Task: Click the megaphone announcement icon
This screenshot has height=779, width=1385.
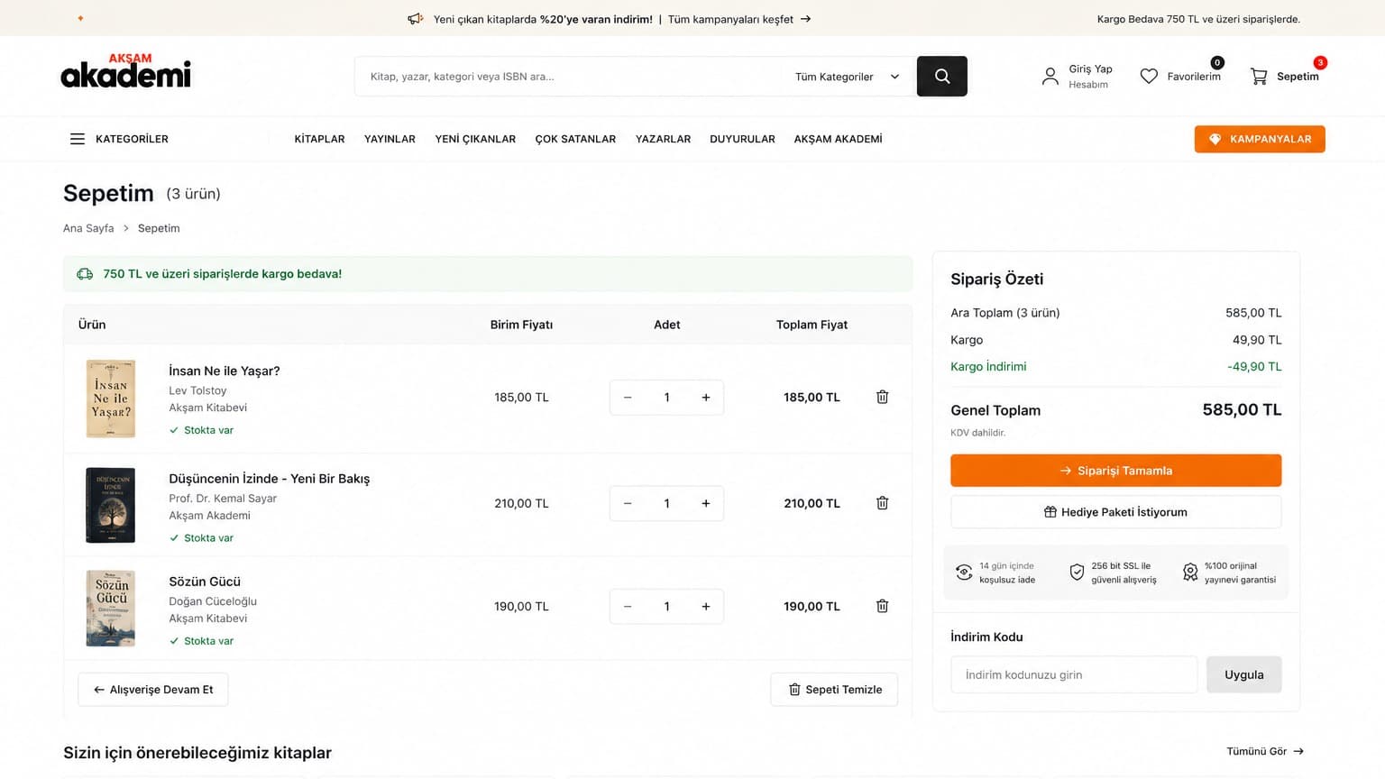Action: pos(415,19)
